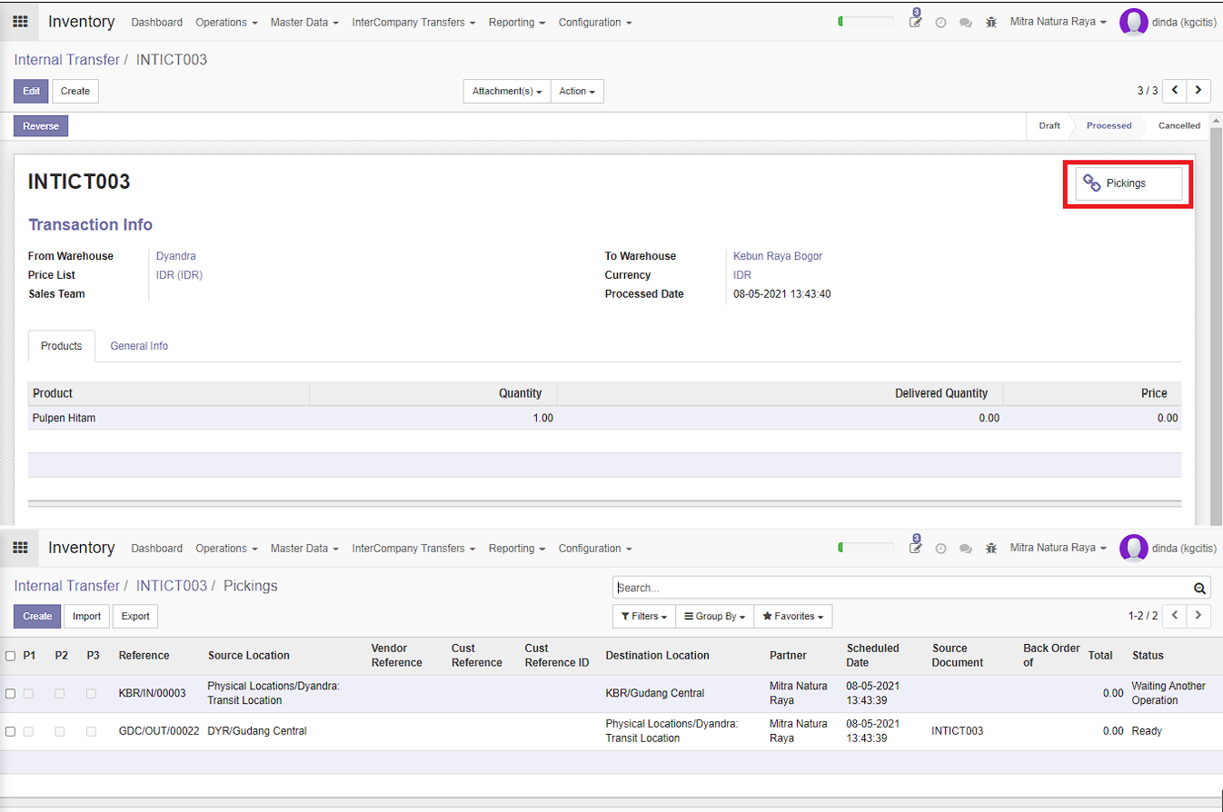
Task: Click the Reverse button
Action: [x=41, y=126]
